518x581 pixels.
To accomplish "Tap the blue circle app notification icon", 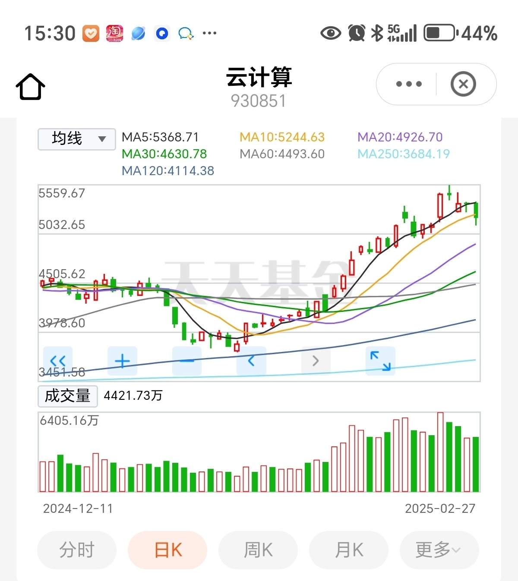I will (162, 33).
